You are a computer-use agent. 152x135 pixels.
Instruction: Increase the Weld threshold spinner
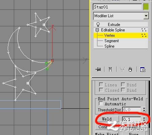tap(144, 118)
